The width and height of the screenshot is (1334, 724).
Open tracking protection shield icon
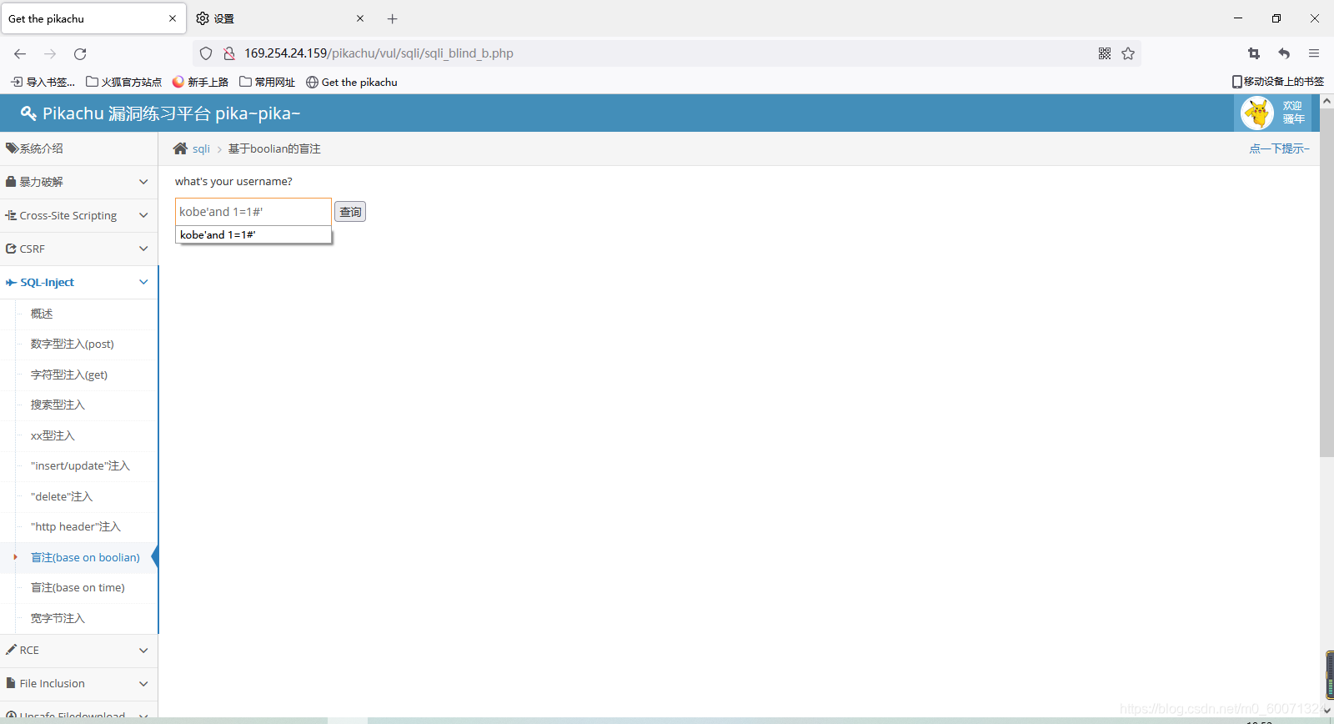click(x=206, y=53)
